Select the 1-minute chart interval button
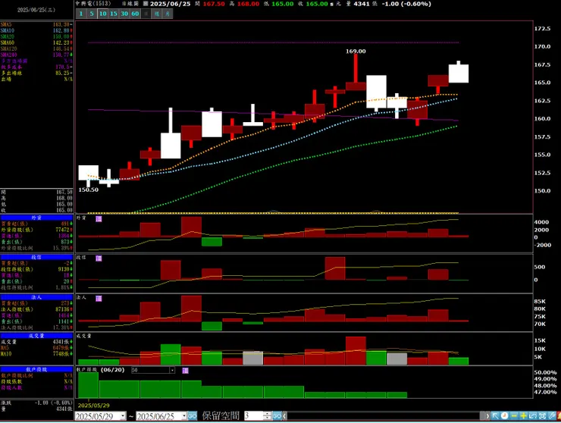 pyautogui.click(x=81, y=14)
